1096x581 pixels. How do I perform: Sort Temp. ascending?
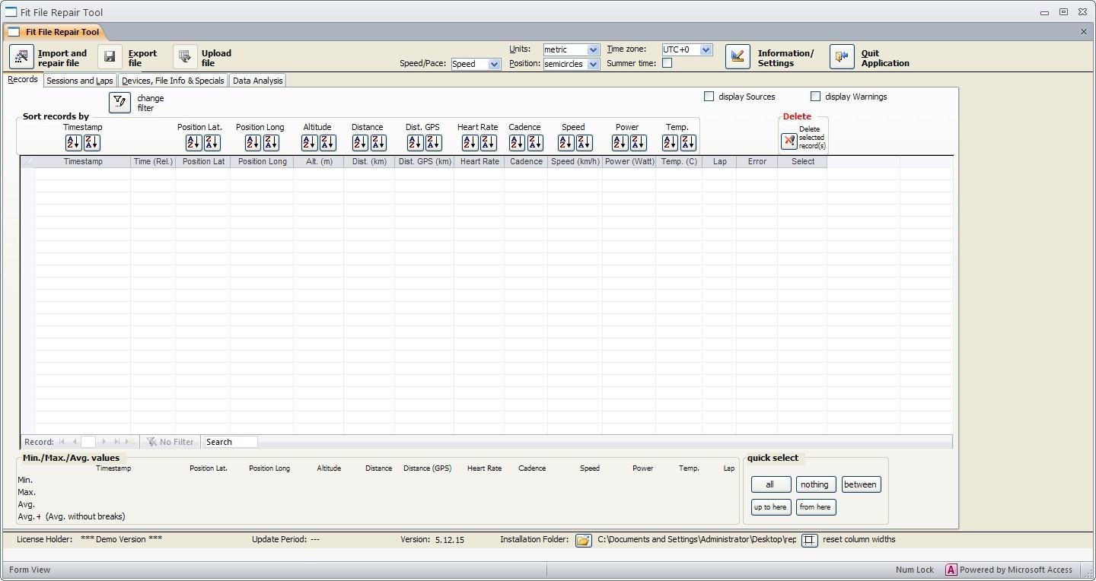coord(670,142)
